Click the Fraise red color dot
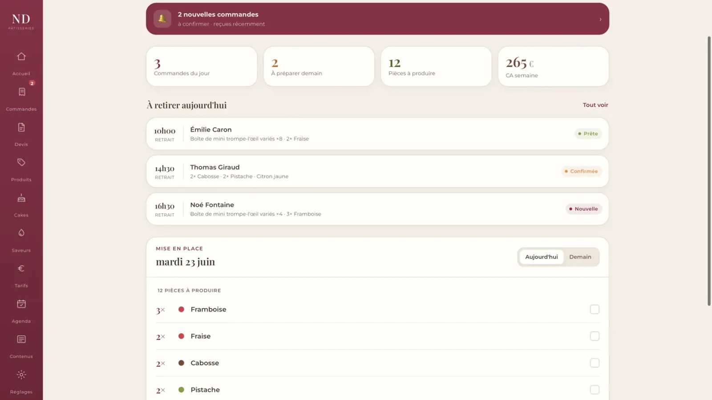The image size is (712, 400). click(x=181, y=336)
